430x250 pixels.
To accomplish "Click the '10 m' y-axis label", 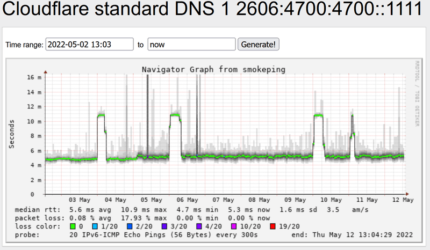I will click(x=34, y=121).
